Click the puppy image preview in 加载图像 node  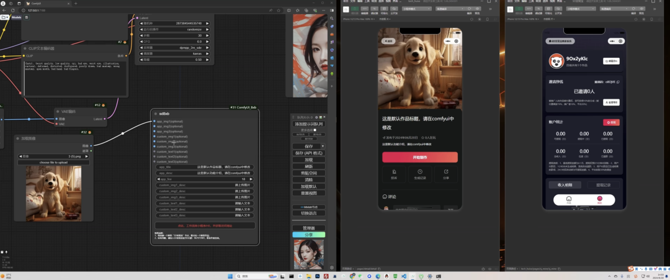tap(53, 193)
